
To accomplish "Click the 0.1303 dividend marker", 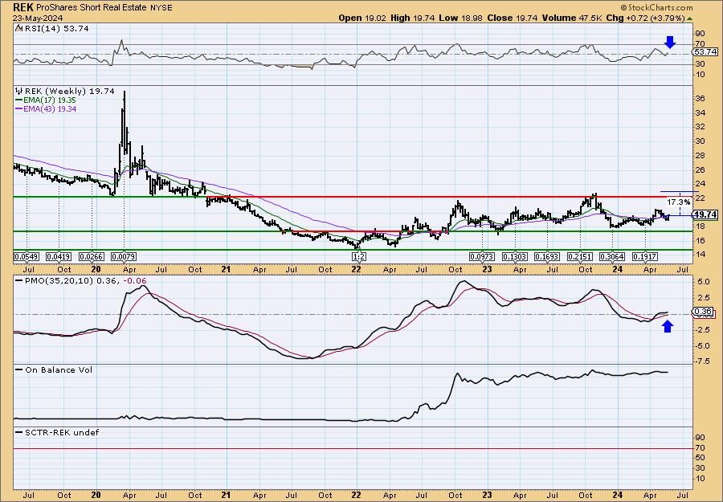I will tap(515, 256).
